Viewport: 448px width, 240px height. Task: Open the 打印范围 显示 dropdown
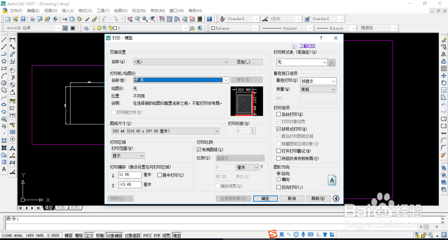point(128,156)
